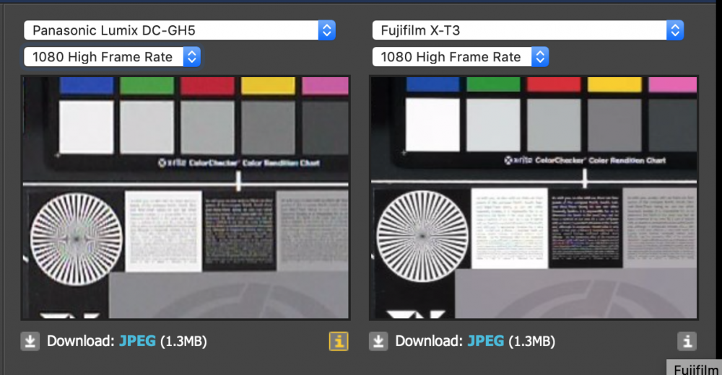
Task: Toggle the gray info icon for Fujifilm image
Action: 687,341
